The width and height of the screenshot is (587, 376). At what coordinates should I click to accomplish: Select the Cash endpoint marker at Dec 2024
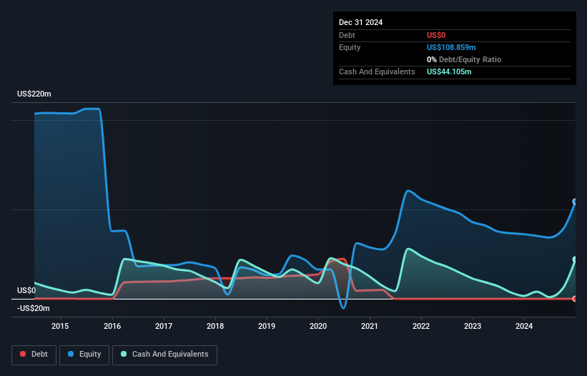point(575,259)
